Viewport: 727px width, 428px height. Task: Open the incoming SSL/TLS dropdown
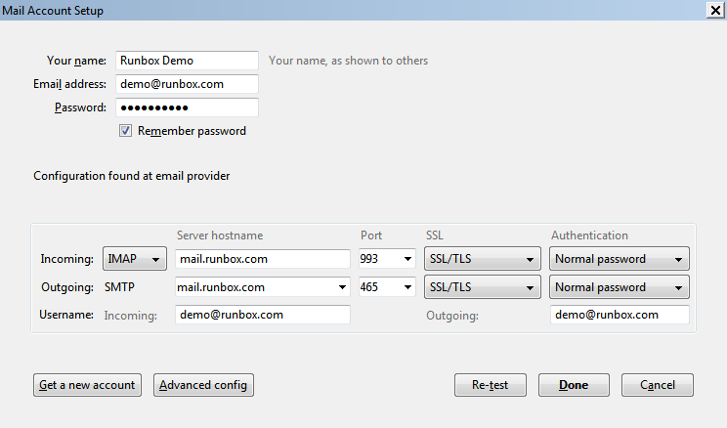pos(483,260)
